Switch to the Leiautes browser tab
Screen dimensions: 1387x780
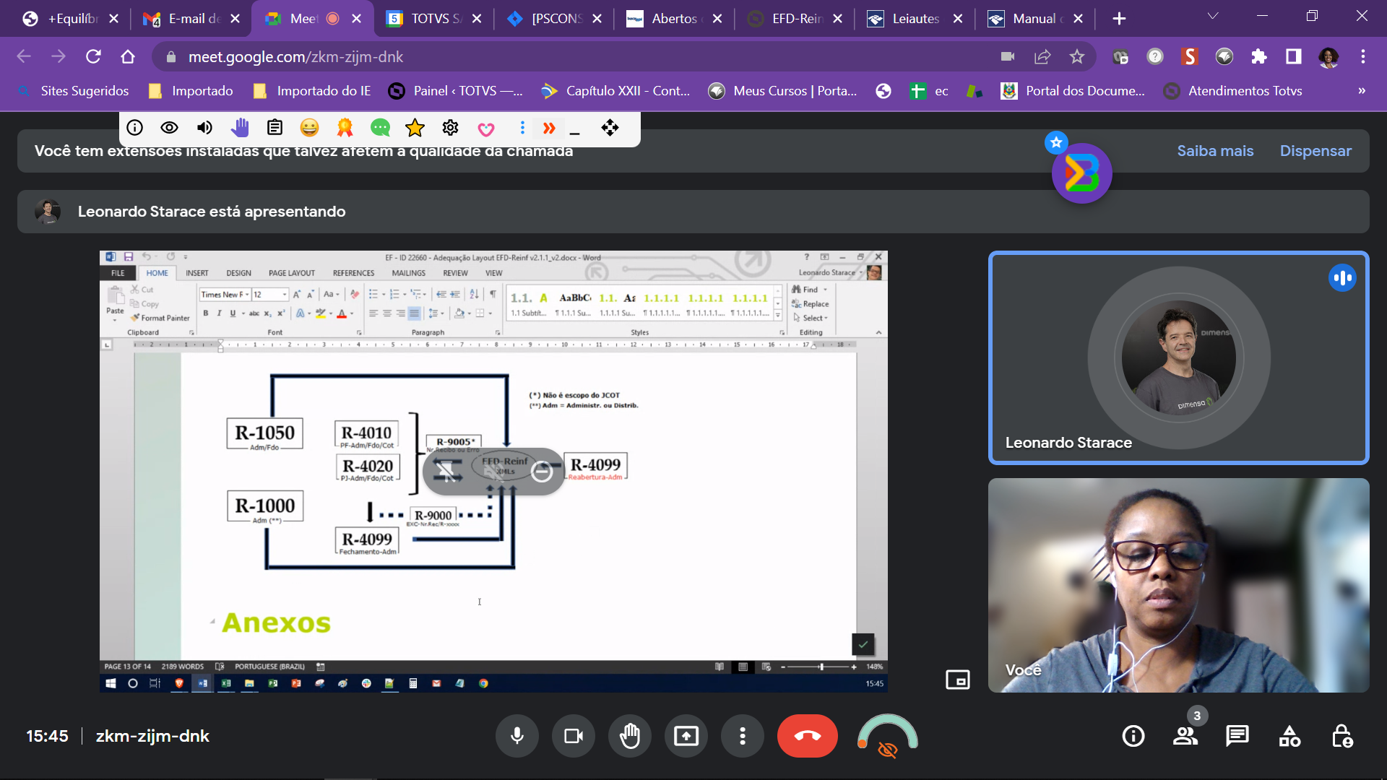tap(915, 19)
